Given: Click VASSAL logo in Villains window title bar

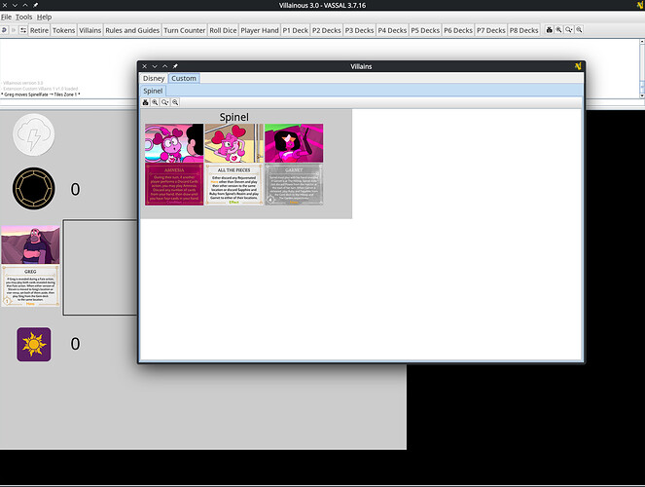Looking at the screenshot, I should point(578,66).
